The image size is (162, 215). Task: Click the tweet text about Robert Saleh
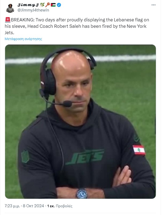click(77, 26)
